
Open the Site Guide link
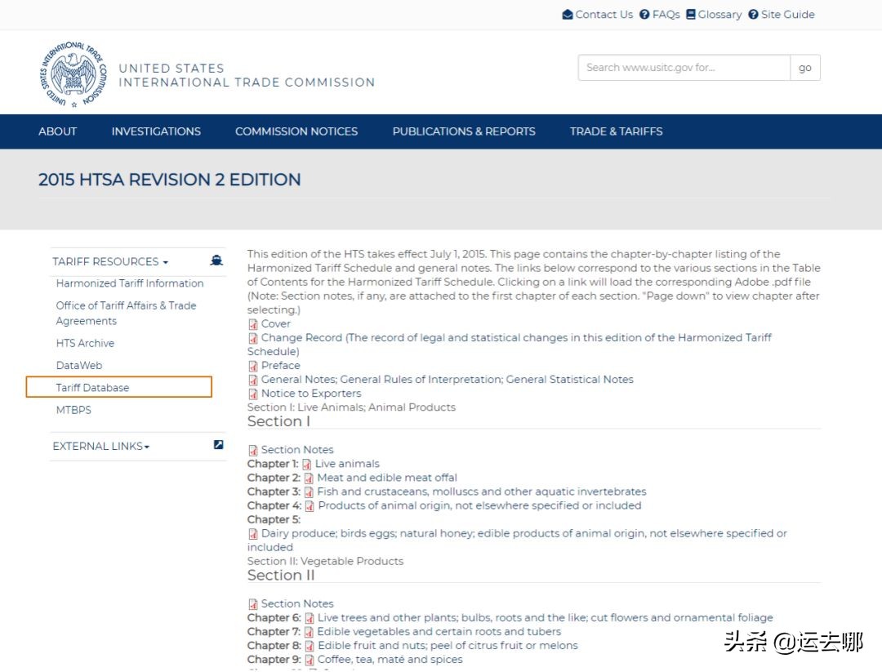[x=787, y=15]
